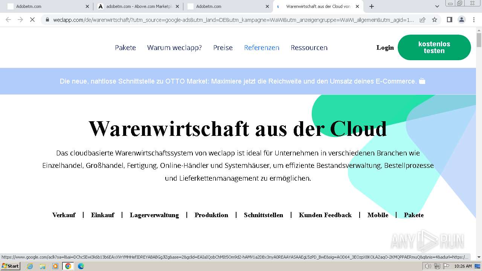The image size is (482, 271).
Task: Open the Windows Start menu
Action: pos(10,266)
